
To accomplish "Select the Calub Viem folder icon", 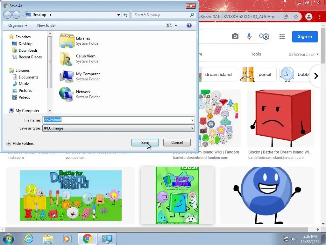I will pos(67,59).
